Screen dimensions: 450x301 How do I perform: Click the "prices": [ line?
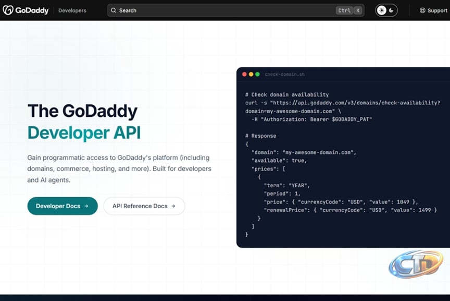pos(268,168)
